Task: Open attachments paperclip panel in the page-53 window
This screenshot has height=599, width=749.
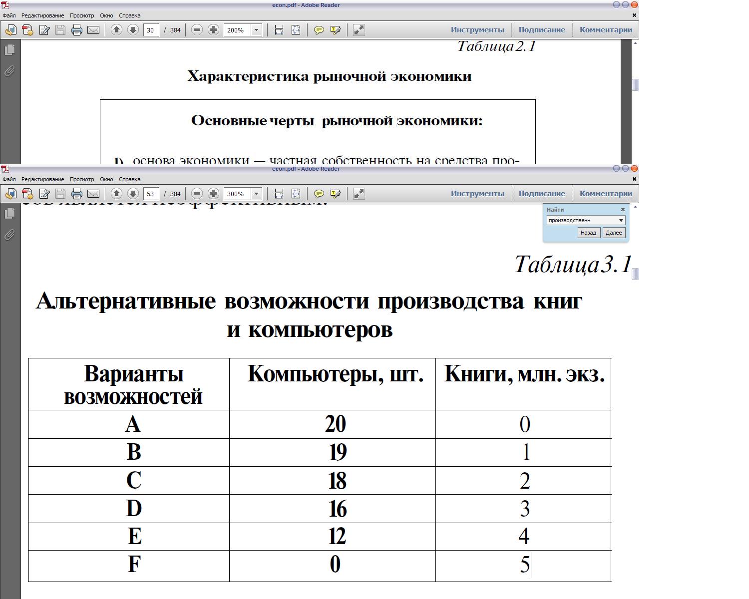Action: click(9, 235)
